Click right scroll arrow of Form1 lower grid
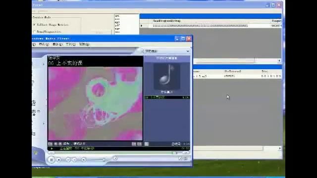Screen dimensions: 317x178 coord(280,148)
